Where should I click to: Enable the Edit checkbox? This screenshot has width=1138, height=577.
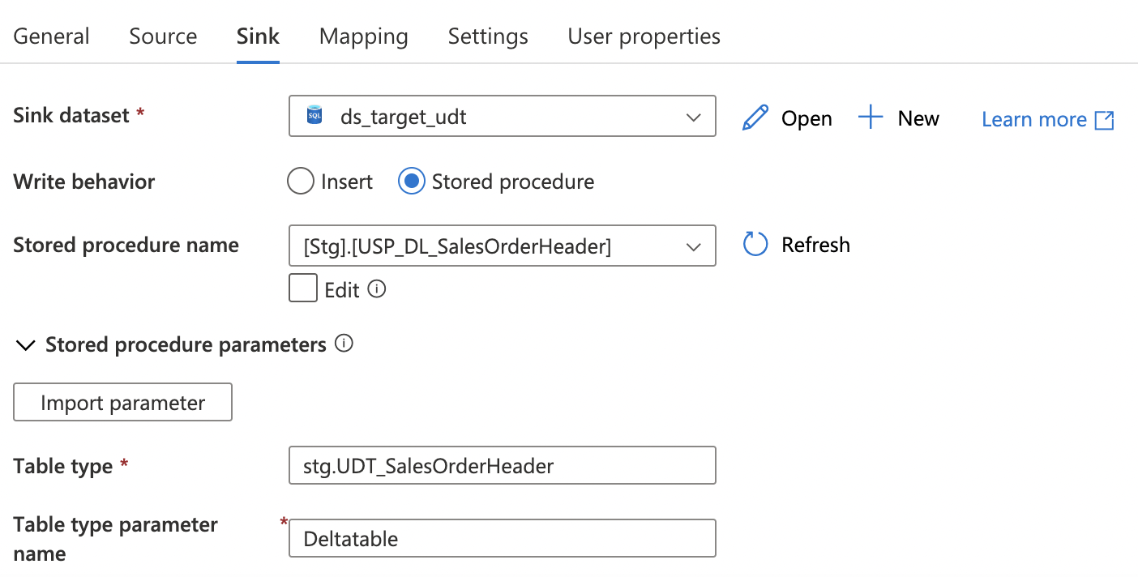pos(303,289)
